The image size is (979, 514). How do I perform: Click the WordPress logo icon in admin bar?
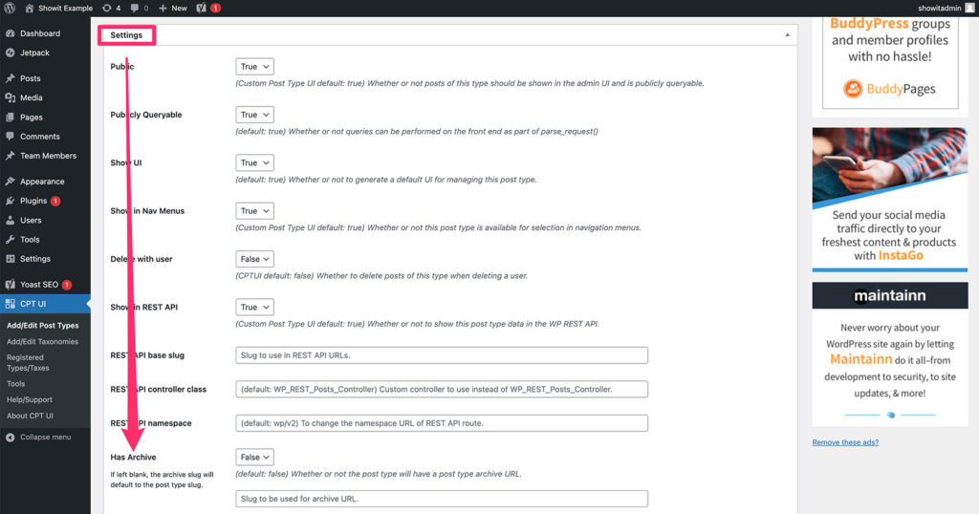click(x=11, y=8)
